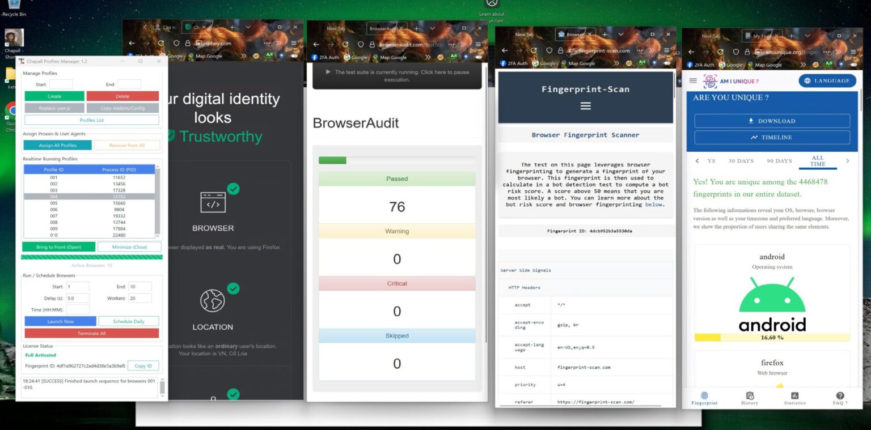871x430 pixels.
Task: Click the BrowserAudit green progress bar
Action: tap(332, 160)
